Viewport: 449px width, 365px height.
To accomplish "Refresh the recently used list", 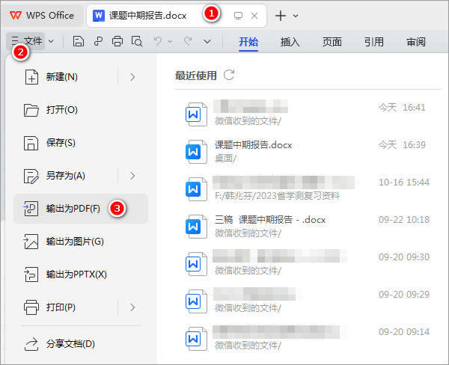I will tap(230, 75).
